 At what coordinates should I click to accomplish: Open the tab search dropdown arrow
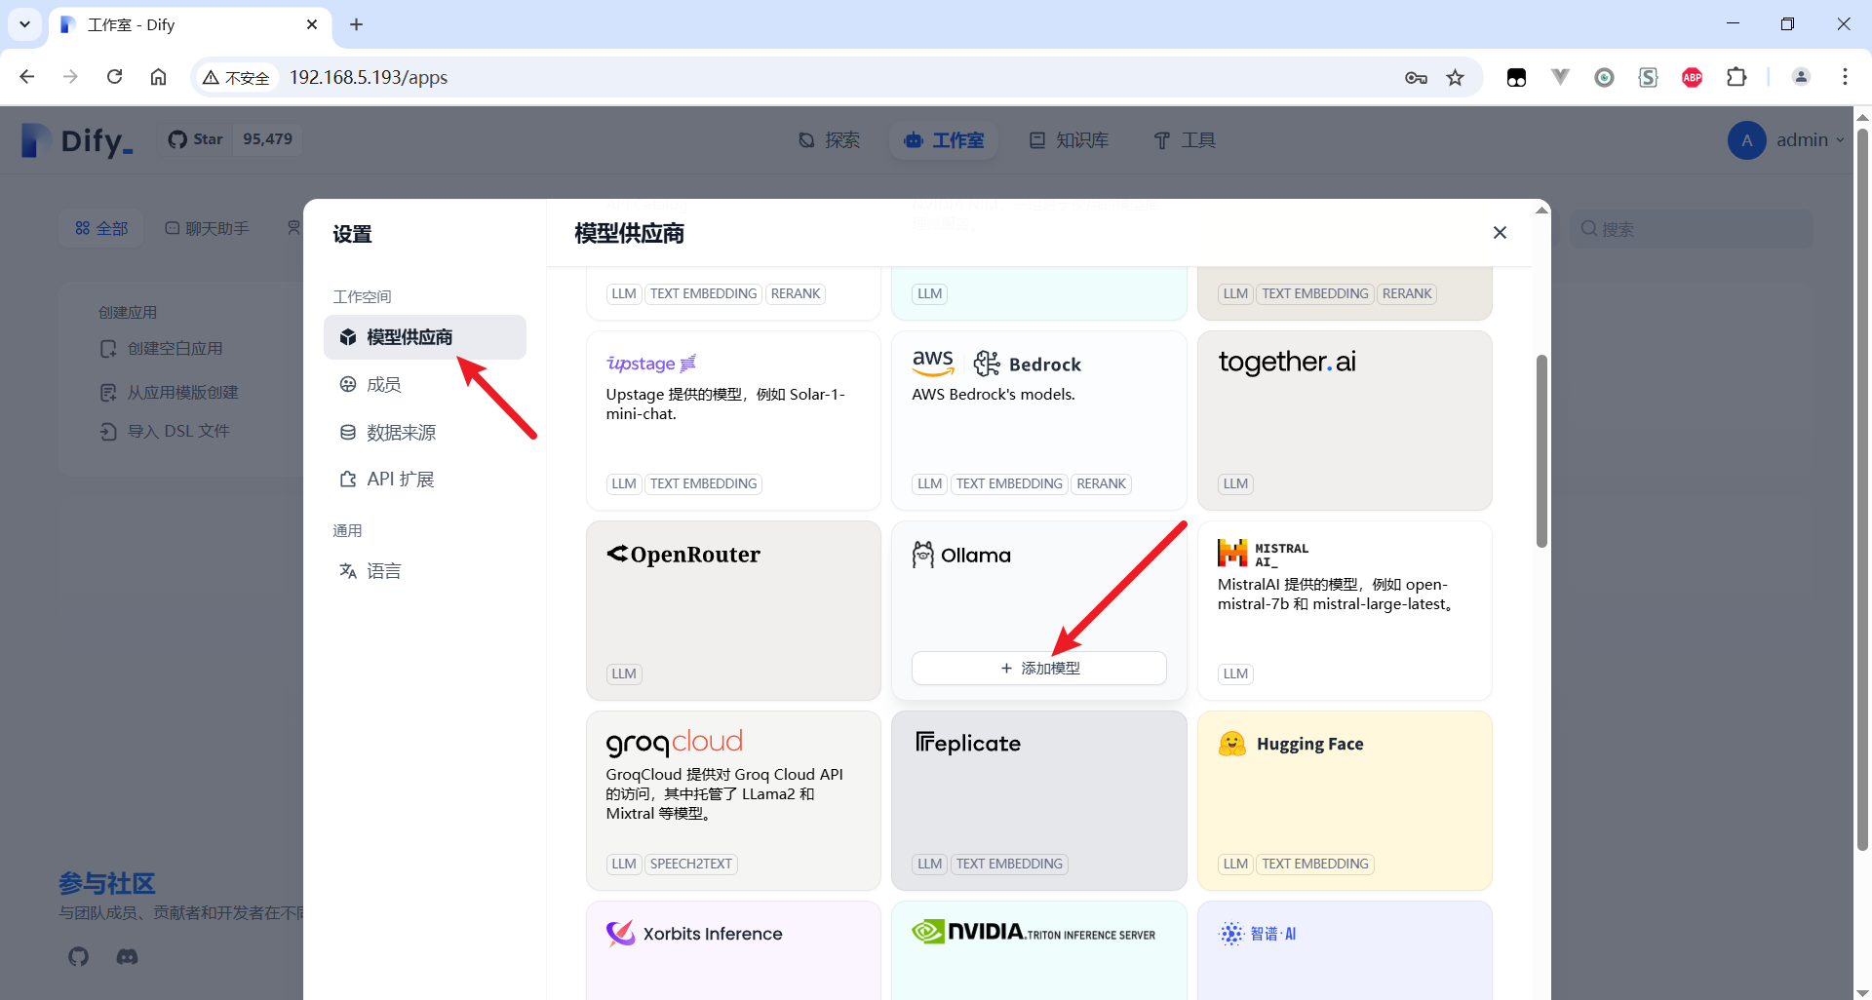24,24
